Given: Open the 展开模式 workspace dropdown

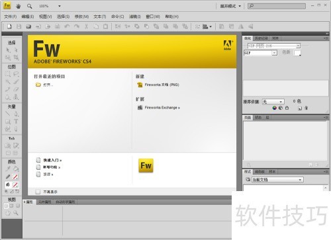Looking at the screenshot, I should coord(230,6).
